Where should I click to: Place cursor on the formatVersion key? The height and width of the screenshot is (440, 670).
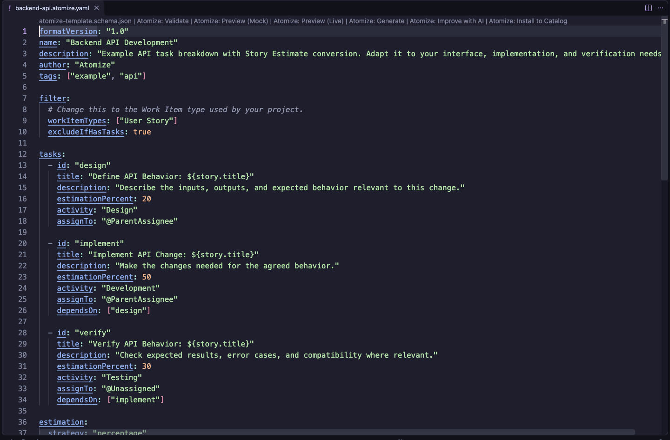pyautogui.click(x=68, y=31)
